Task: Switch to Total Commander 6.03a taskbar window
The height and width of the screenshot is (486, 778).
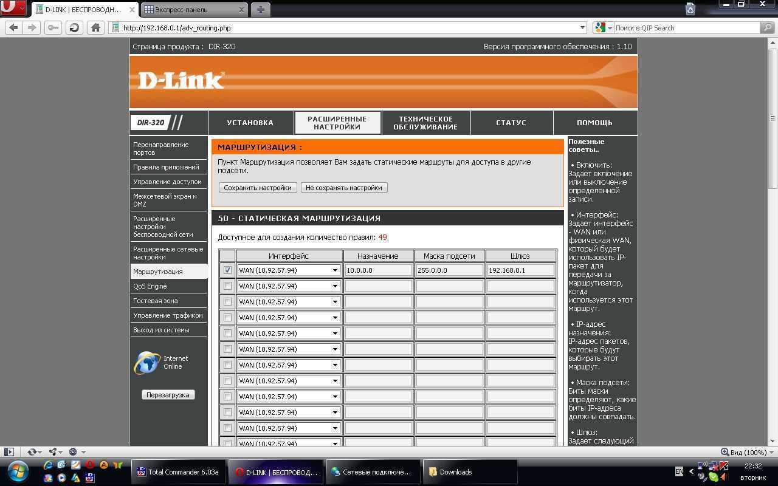Action: point(179,472)
